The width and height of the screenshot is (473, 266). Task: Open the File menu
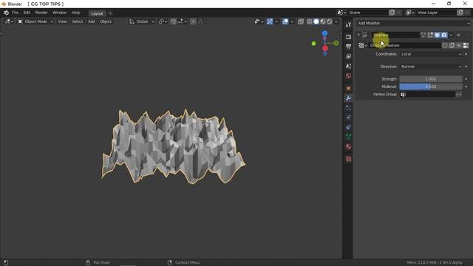tap(15, 13)
